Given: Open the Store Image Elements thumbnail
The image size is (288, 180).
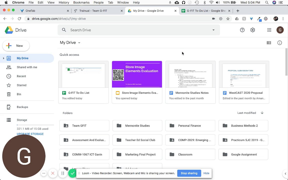Looking at the screenshot, I should click(x=137, y=74).
